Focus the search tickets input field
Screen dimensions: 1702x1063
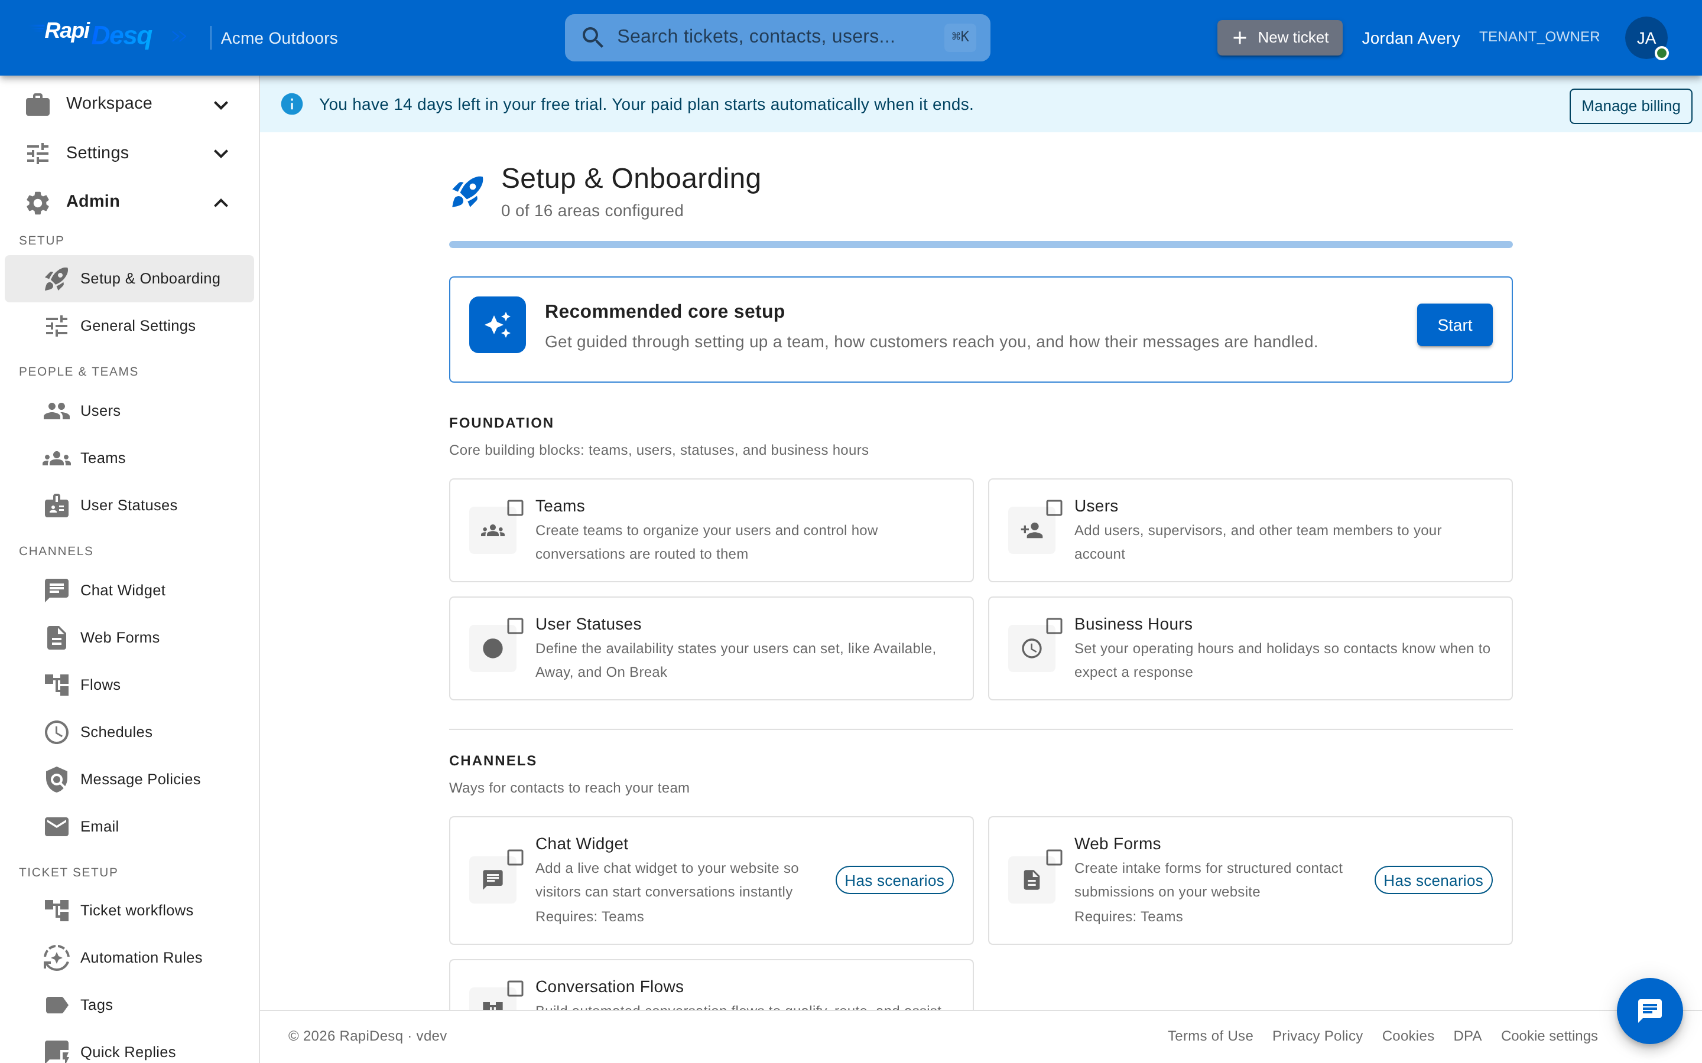click(x=777, y=37)
